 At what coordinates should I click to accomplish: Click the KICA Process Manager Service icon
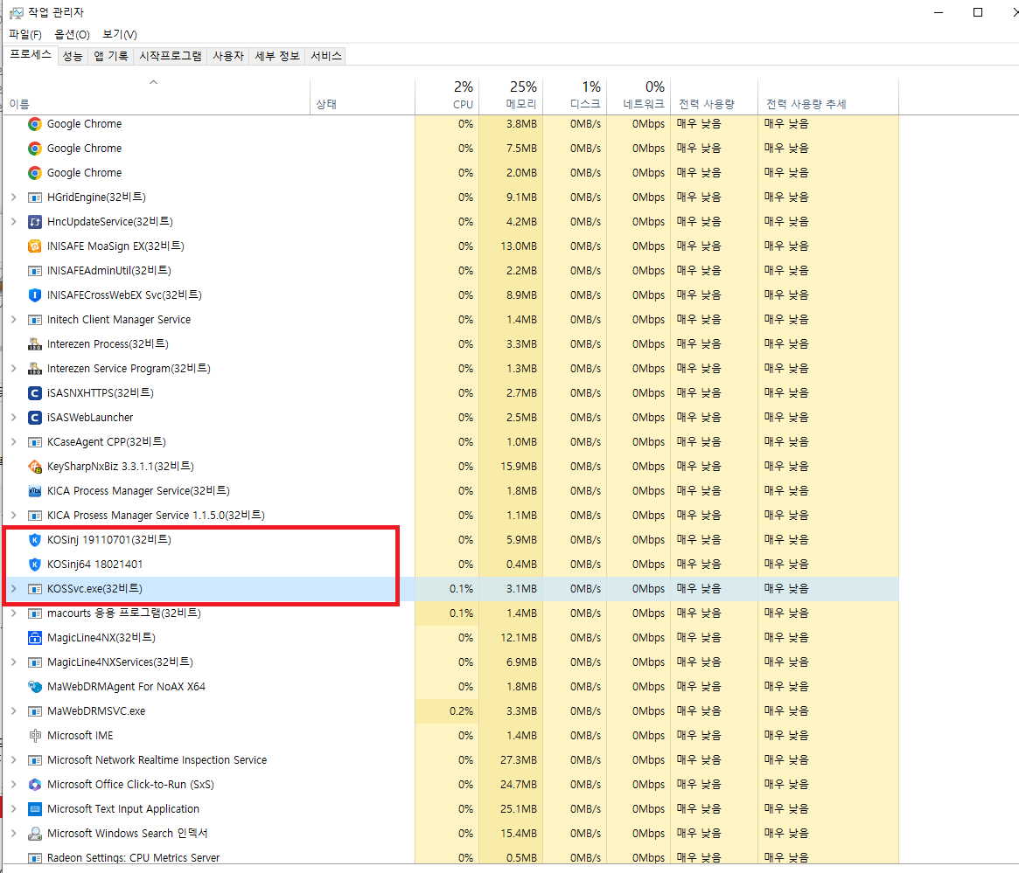point(35,491)
